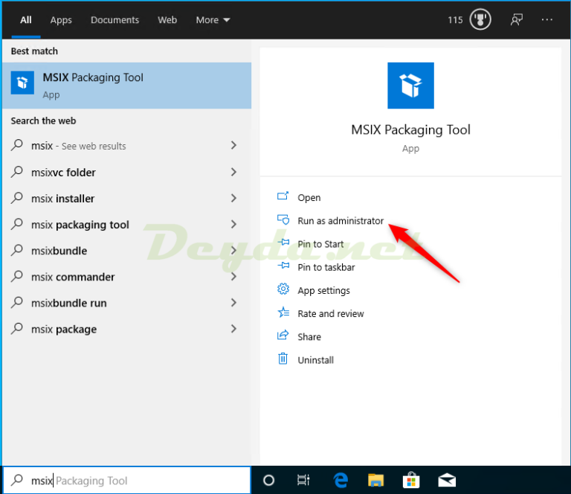Select the Web filter tab
Viewport: 571px width, 494px height.
coord(167,20)
